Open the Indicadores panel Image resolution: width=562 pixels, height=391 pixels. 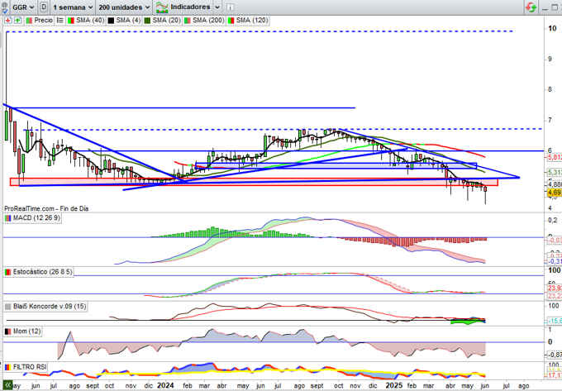pyautogui.click(x=190, y=7)
